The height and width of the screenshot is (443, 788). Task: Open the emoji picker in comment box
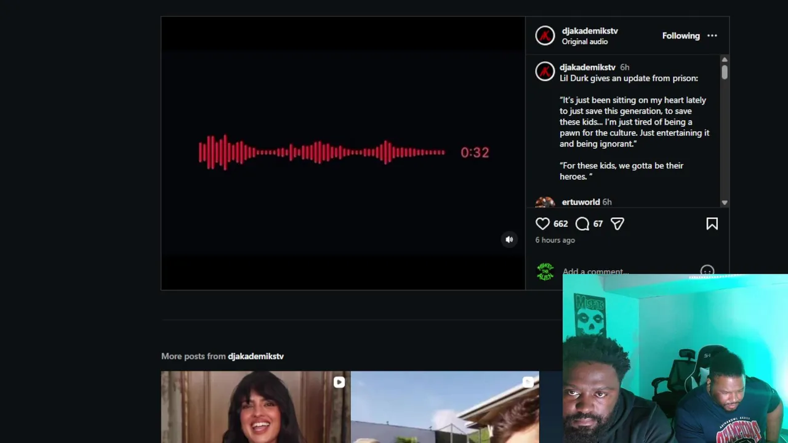[707, 271]
